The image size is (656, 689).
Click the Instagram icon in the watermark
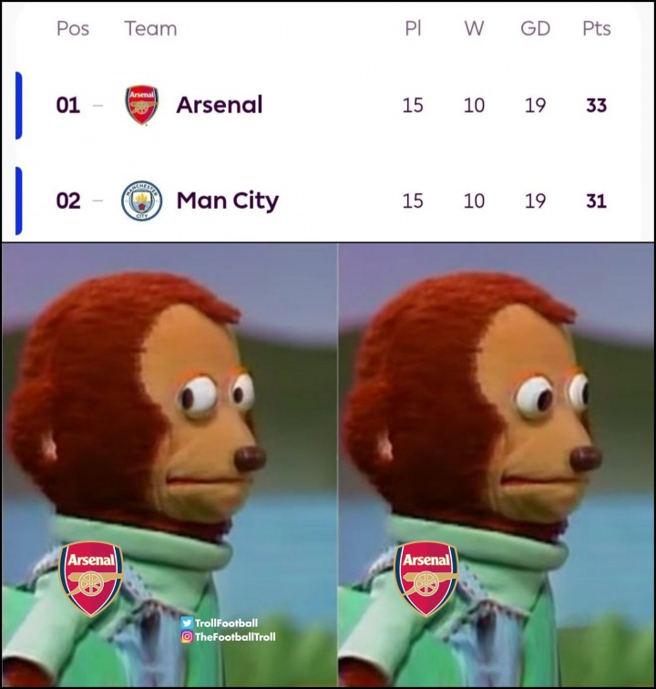pyautogui.click(x=187, y=636)
